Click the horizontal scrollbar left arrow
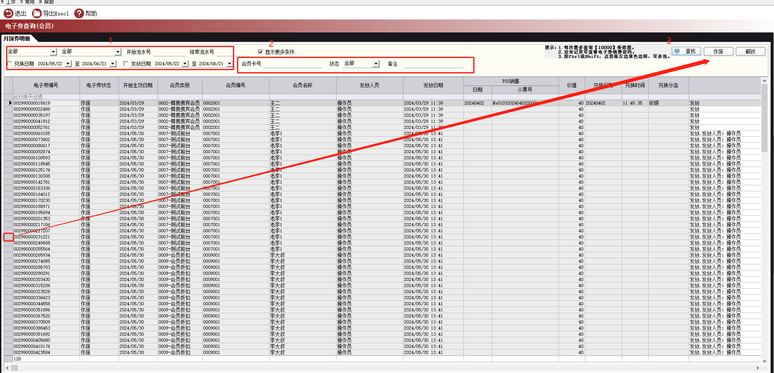This screenshot has width=774, height=373. pos(7,368)
